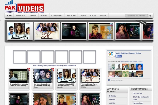Open the fourth featured slider thumbnail with gold Urdu title
This screenshot has height=105, width=158.
pyautogui.click(x=101, y=31)
